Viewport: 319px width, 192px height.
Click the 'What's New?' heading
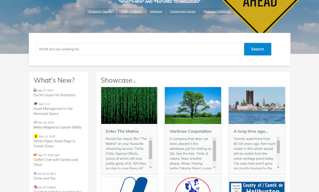[54, 80]
